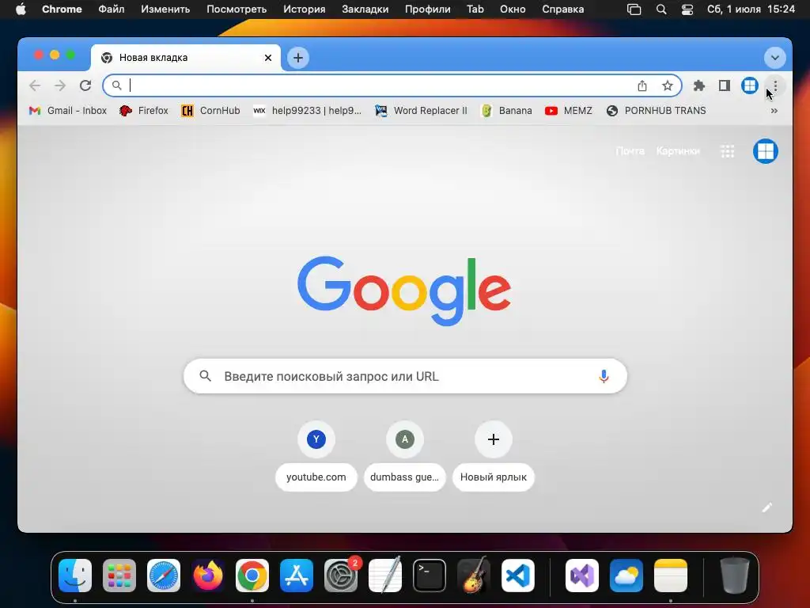Open the Google account avatar on page
The image size is (810, 608).
(765, 151)
